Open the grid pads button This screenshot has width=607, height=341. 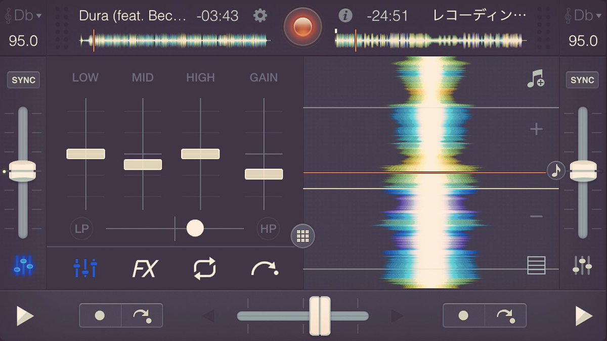coord(302,236)
